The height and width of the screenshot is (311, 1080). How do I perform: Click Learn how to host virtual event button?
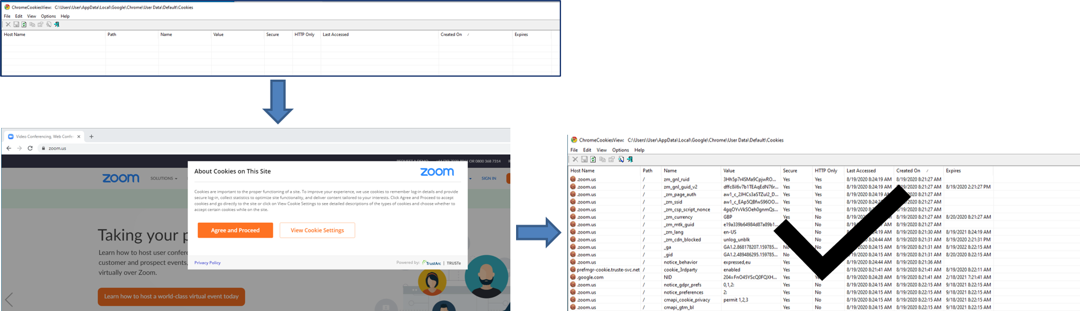tap(171, 296)
